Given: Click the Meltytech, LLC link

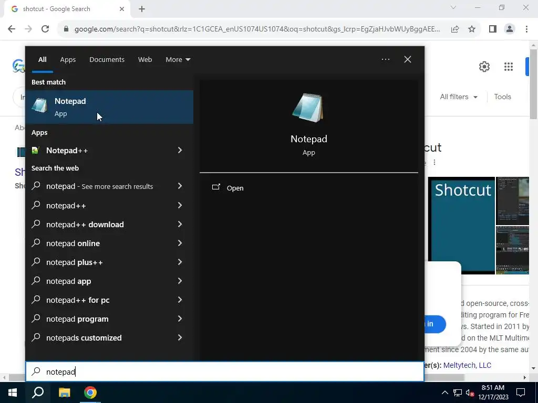Looking at the screenshot, I should pos(467,365).
